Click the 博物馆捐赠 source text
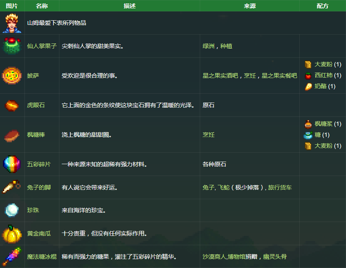 coord(242,257)
